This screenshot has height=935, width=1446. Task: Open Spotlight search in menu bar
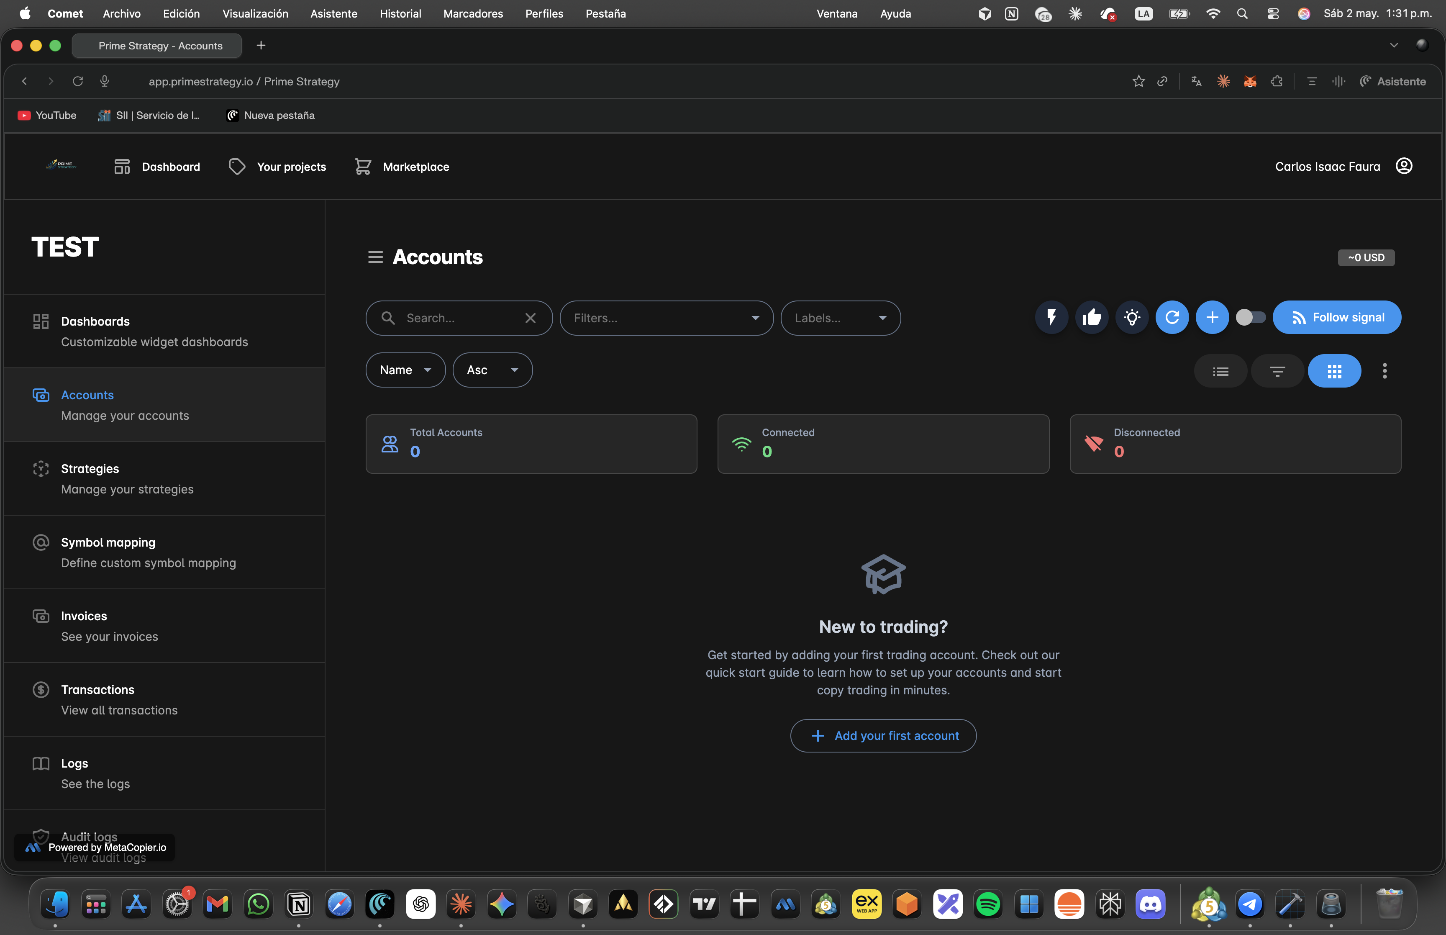pyautogui.click(x=1242, y=13)
